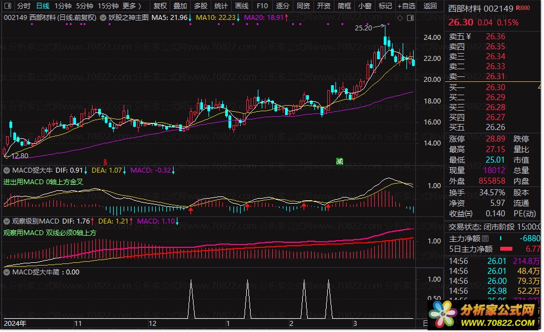Click the MACD捉大牛简 indicator arrow icon
Viewport: 544px width, 332px height.
(7, 272)
